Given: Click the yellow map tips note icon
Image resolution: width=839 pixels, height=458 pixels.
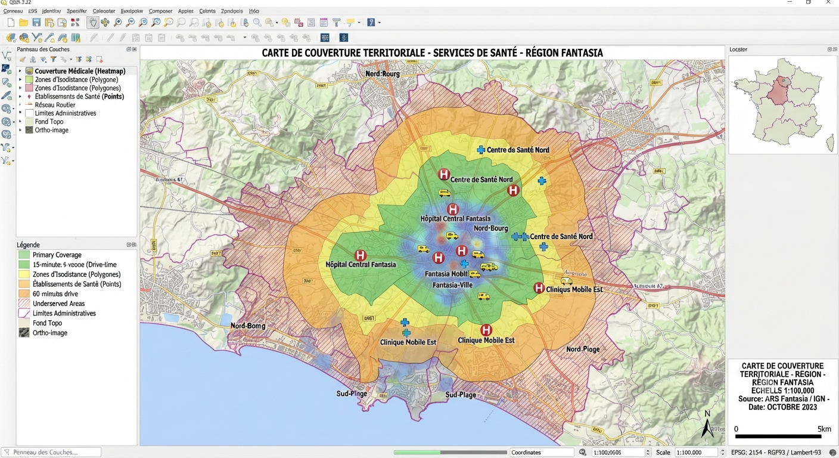Looking at the screenshot, I should (350, 23).
